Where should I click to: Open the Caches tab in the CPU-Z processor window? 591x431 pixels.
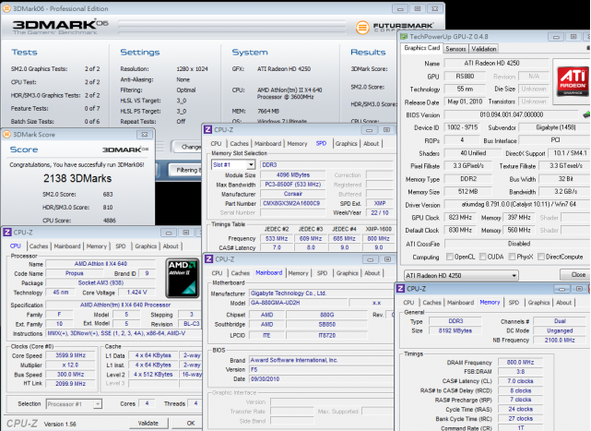point(39,246)
